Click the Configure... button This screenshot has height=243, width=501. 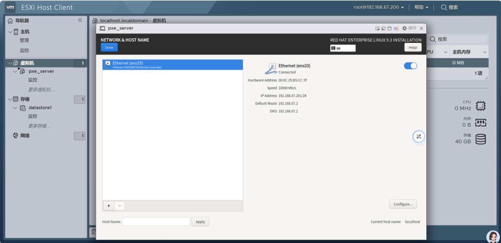coord(403,204)
